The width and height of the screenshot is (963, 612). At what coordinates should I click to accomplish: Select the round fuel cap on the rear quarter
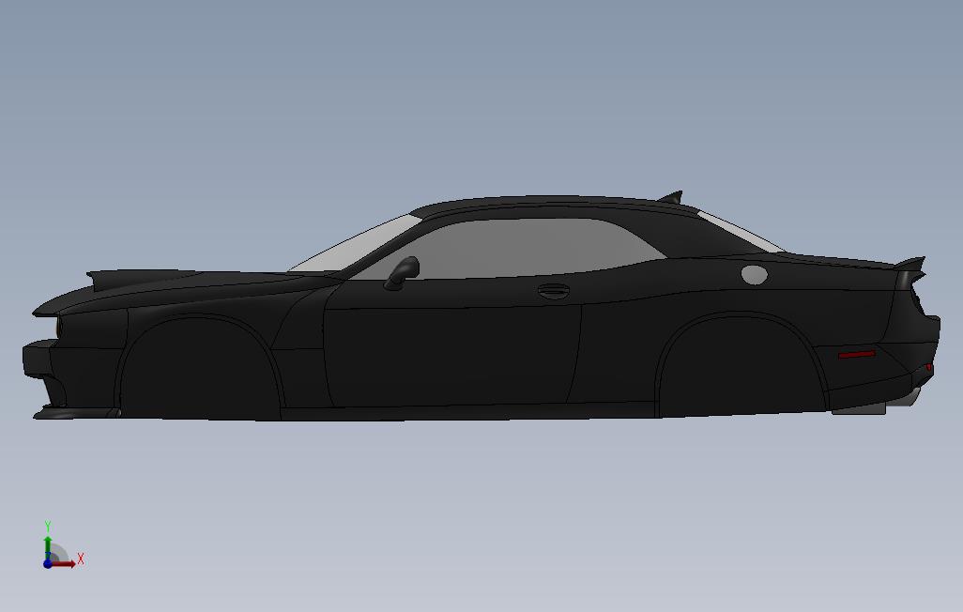point(755,275)
